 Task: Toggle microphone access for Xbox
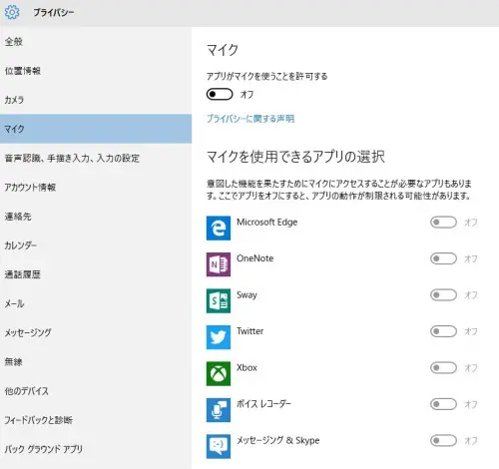443,367
